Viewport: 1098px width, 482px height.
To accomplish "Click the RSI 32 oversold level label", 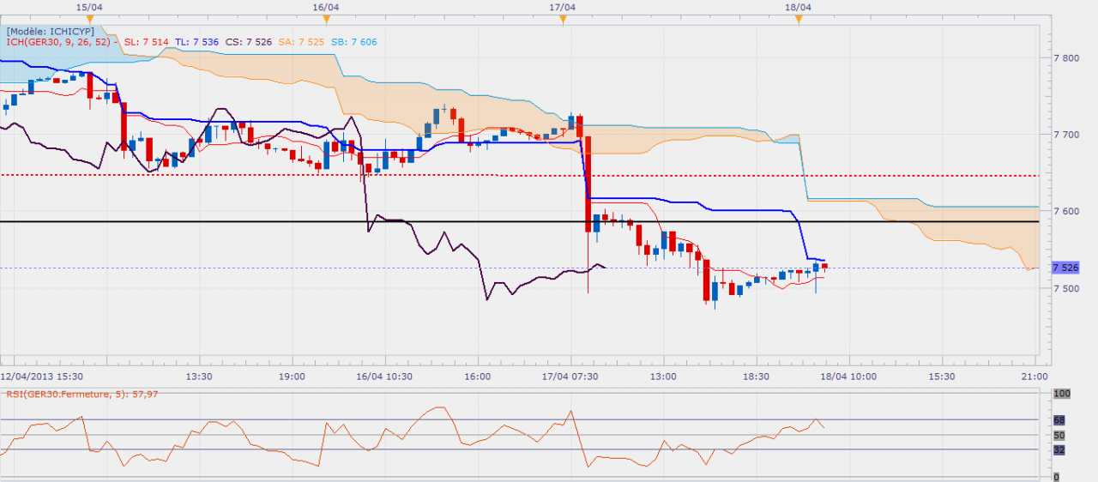I will [x=1059, y=449].
